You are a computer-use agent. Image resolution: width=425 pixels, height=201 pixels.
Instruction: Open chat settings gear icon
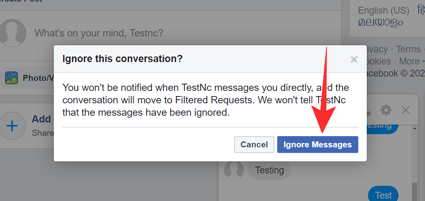(386, 110)
